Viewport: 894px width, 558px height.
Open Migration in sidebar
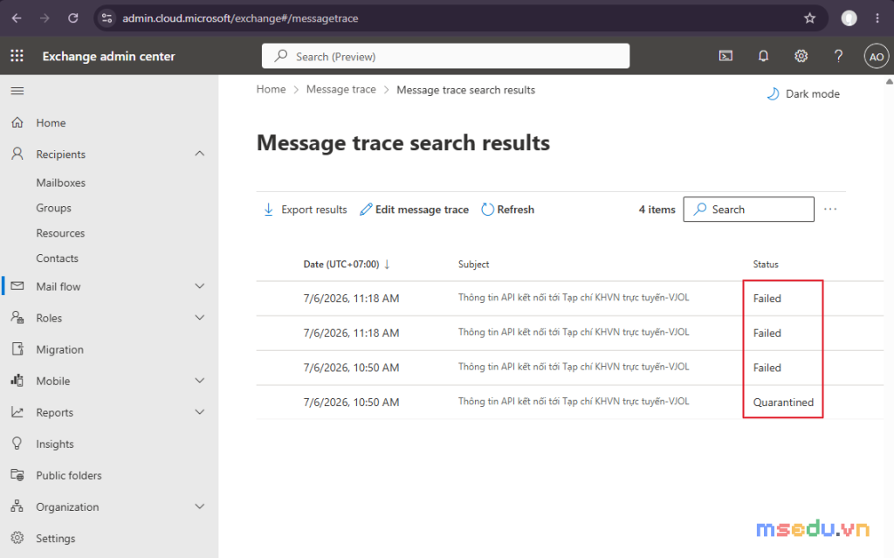pyautogui.click(x=59, y=349)
